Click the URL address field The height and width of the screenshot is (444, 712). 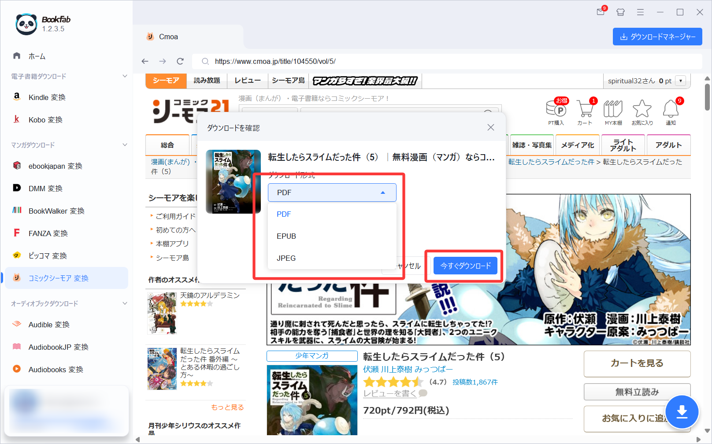pos(447,61)
